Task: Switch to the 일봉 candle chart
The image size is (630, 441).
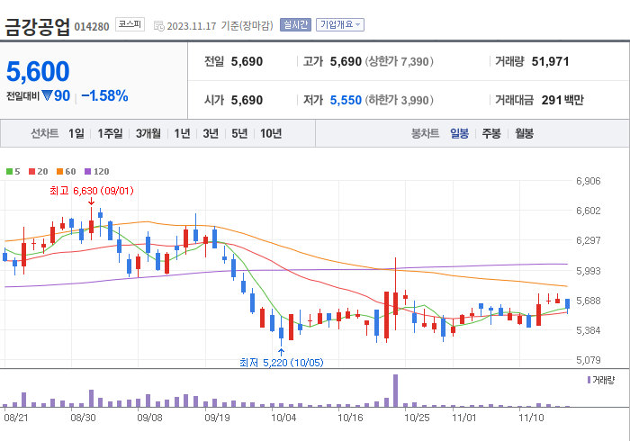Action: coord(459,133)
